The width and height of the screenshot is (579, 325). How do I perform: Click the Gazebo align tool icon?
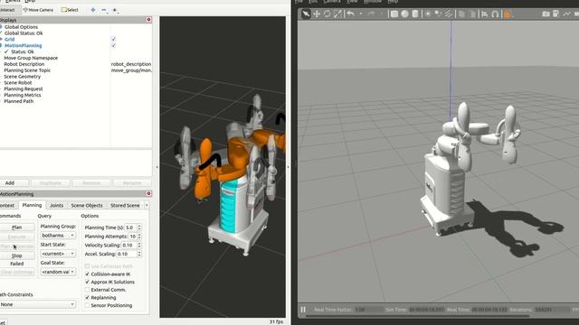click(485, 14)
